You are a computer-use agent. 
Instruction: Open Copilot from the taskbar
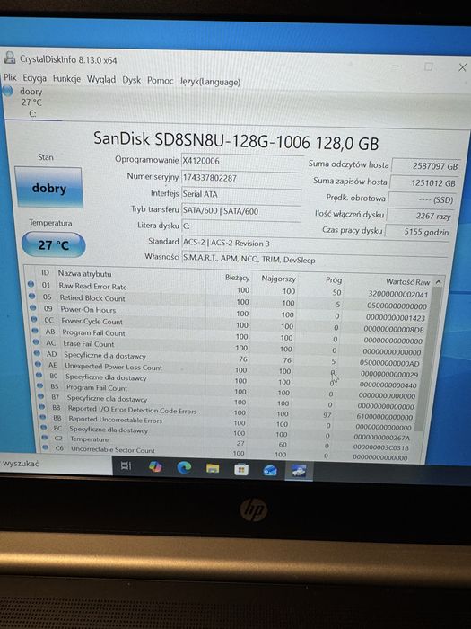(154, 466)
